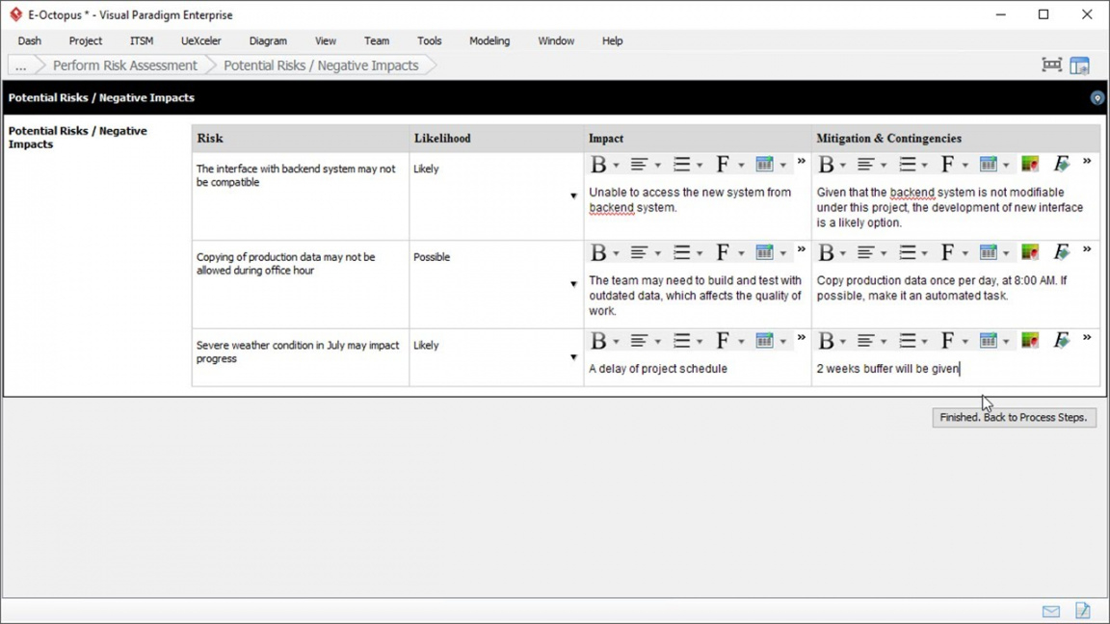Click into 'A delay of project schedule' text

[x=658, y=369]
